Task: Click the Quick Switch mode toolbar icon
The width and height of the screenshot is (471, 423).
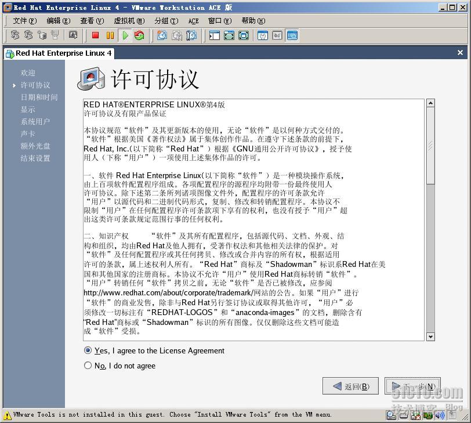Action: click(x=229, y=35)
